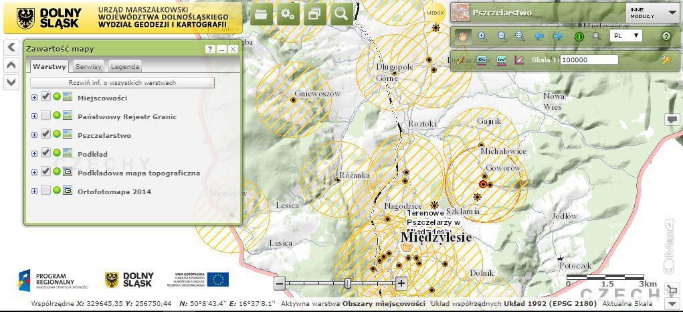Switch to the Warstwy tab
Viewport: 683px width, 312px height.
[50, 67]
